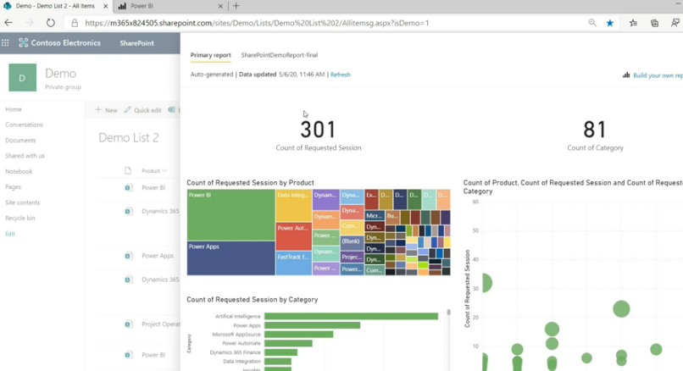Image resolution: width=683 pixels, height=371 pixels.
Task: Open the collections icon
Action: (654, 23)
